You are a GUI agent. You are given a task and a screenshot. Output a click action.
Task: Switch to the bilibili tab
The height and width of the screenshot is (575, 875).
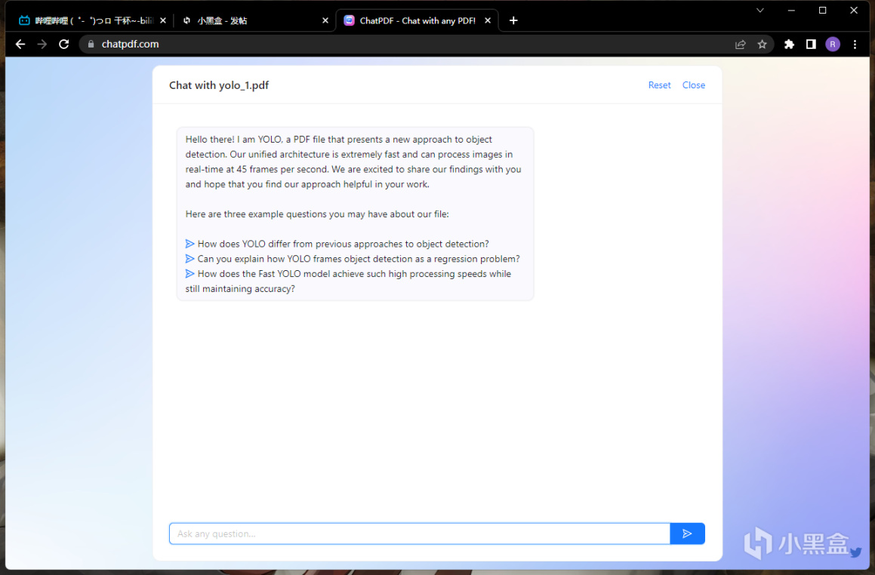click(93, 20)
